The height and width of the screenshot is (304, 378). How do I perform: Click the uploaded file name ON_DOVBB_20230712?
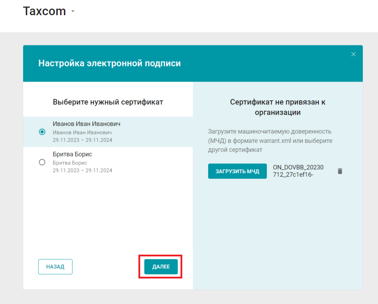pos(298,171)
